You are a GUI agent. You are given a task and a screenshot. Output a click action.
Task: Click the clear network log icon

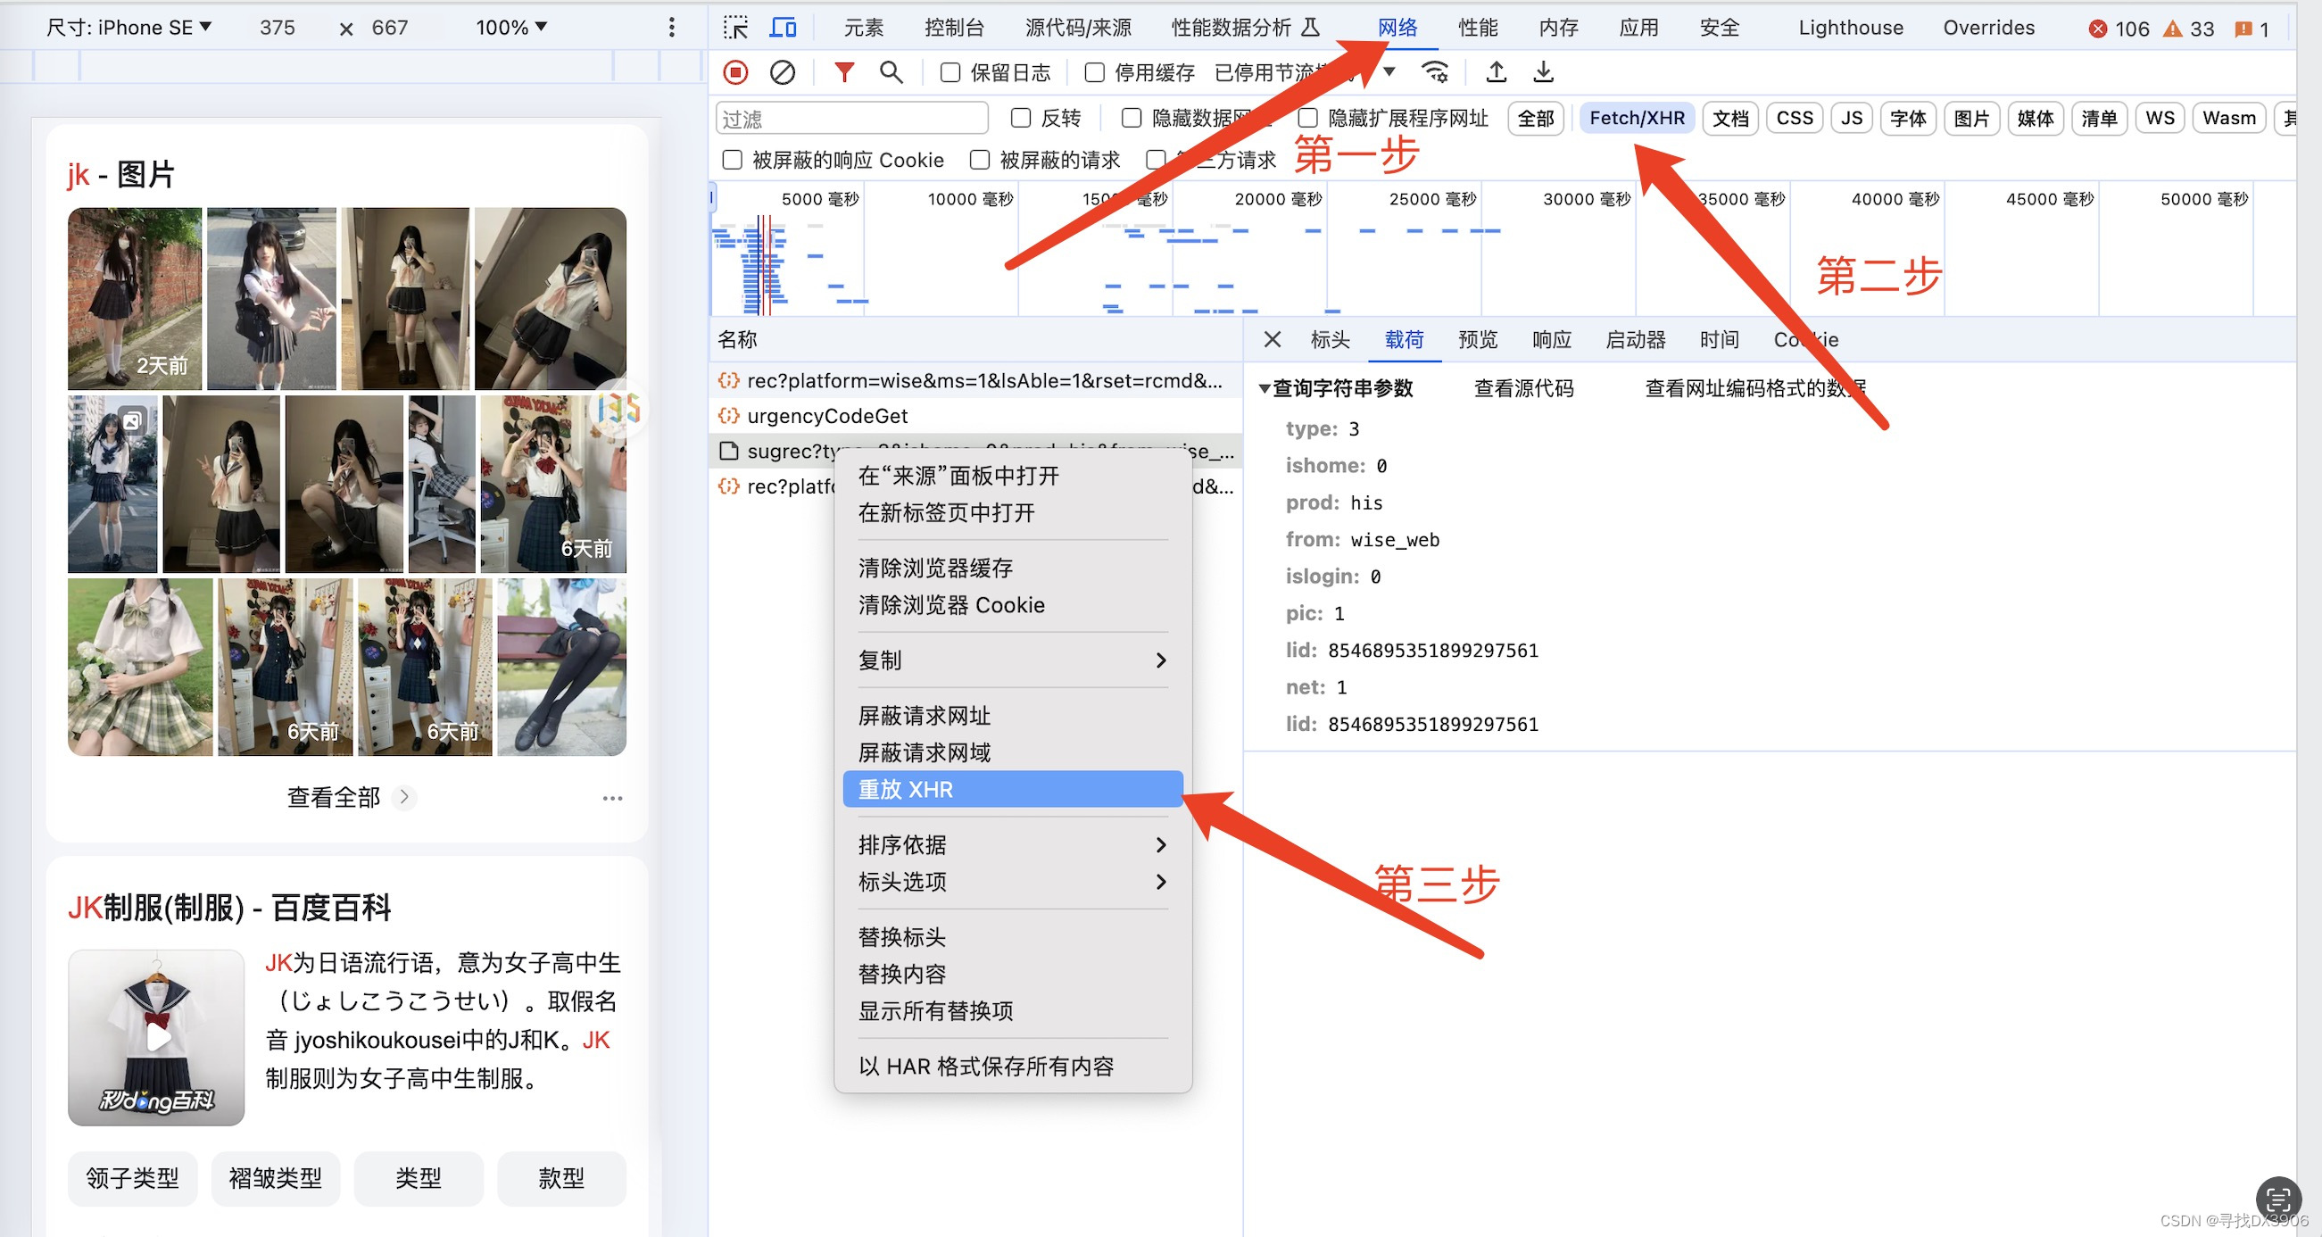point(782,72)
